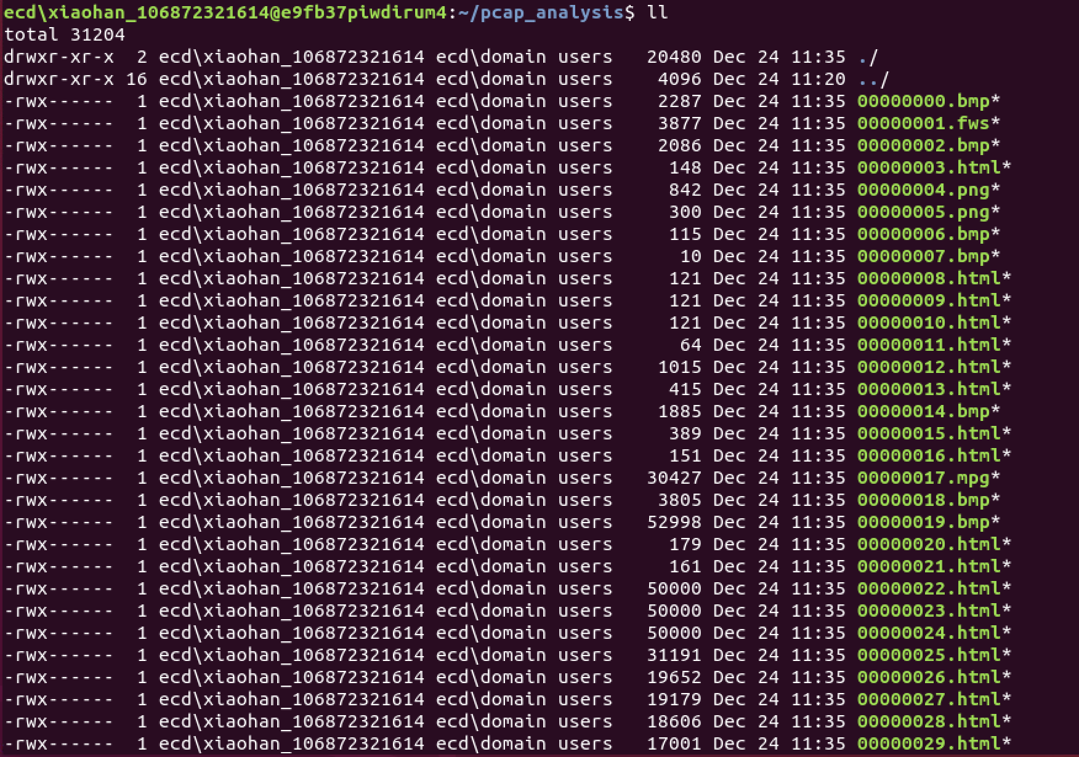Select file name 00000024.html
The image size is (1079, 757).
(x=929, y=633)
